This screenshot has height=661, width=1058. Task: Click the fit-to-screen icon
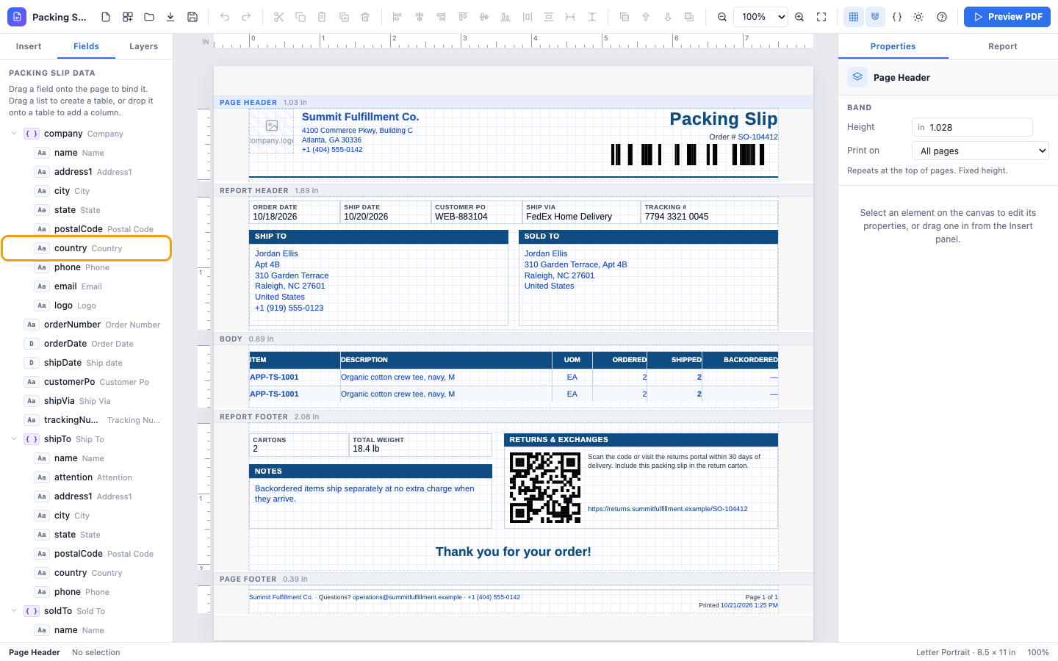click(821, 17)
